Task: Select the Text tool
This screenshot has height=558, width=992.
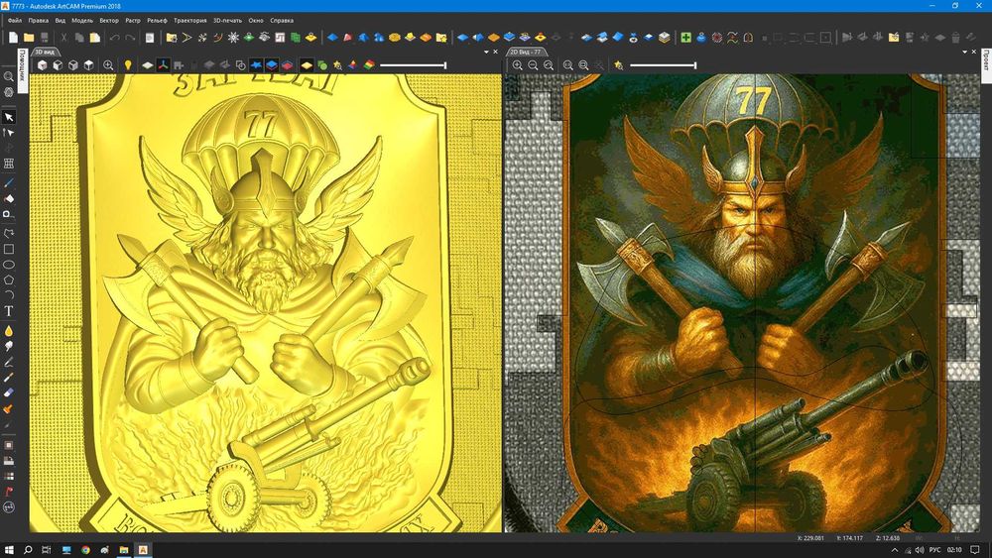Action: coord(9,311)
